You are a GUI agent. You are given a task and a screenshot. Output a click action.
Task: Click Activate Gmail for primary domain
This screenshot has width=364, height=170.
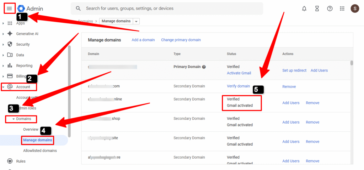pyautogui.click(x=239, y=73)
